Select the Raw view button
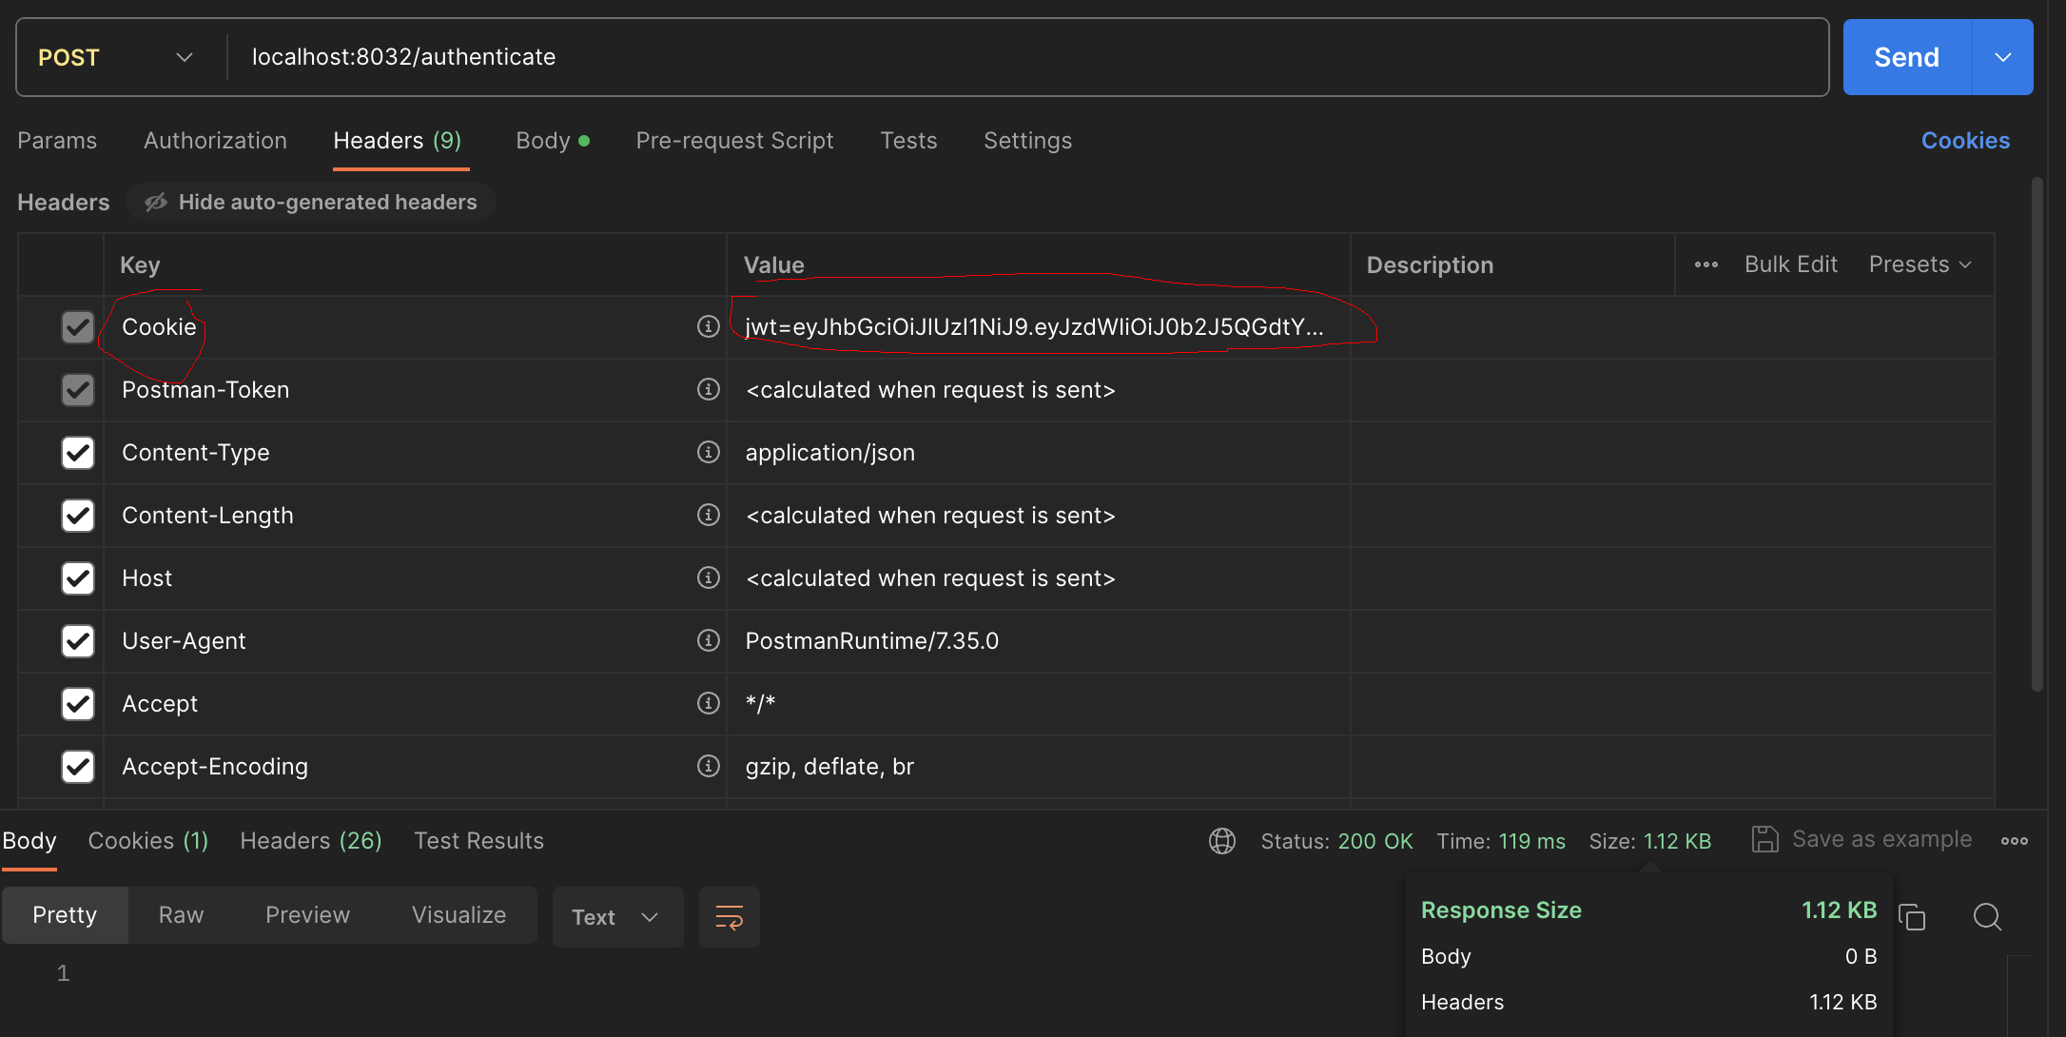 (181, 915)
